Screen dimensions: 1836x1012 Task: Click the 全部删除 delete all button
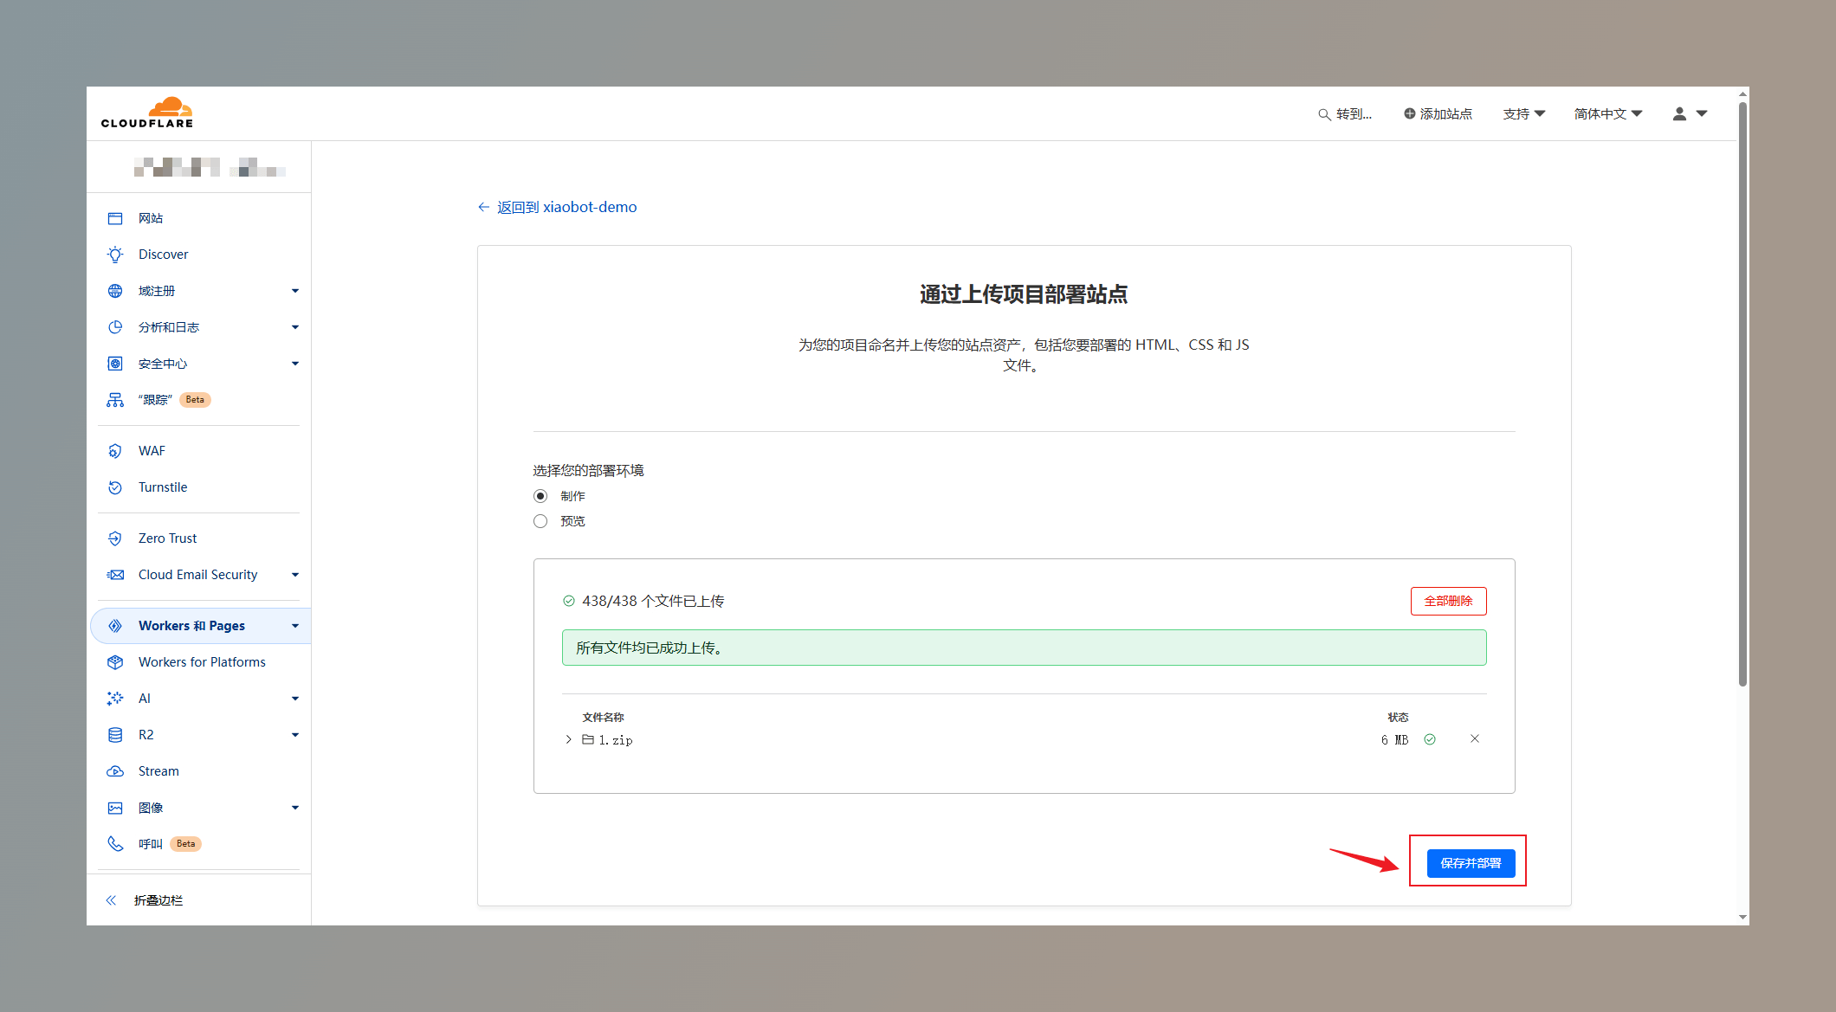tap(1448, 601)
